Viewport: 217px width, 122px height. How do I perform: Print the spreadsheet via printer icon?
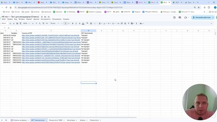pyautogui.click(x=17, y=23)
